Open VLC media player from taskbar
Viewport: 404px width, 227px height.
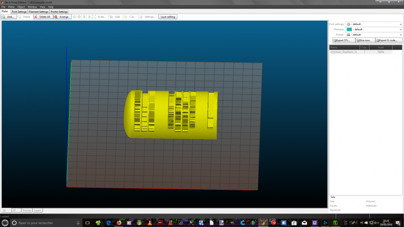tap(150, 223)
